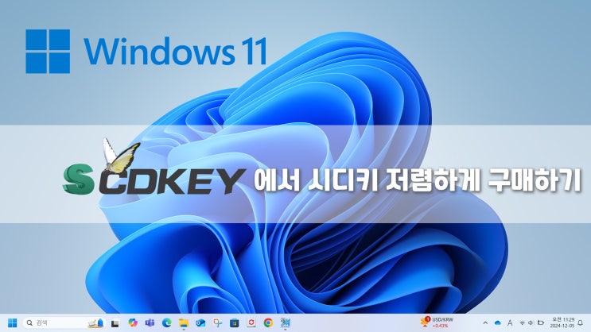Open the notification bell icon
The image size is (591, 332).
pos(581,323)
